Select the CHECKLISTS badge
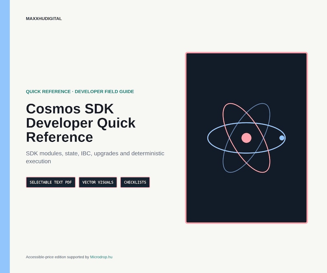327x273 pixels. pos(135,182)
